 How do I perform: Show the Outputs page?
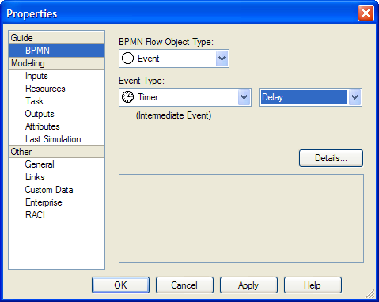[x=40, y=114]
